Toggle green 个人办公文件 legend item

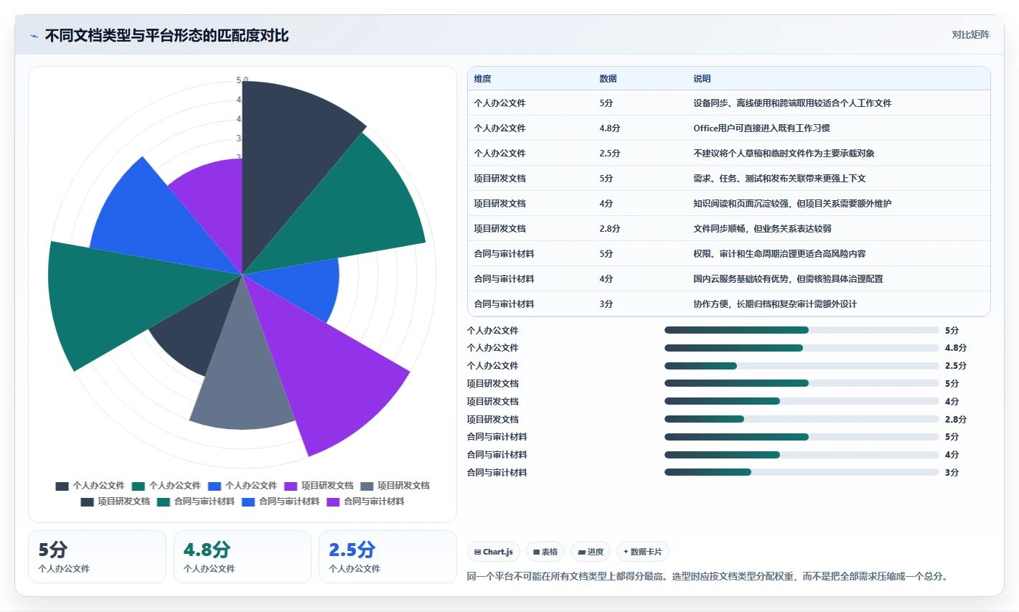166,486
